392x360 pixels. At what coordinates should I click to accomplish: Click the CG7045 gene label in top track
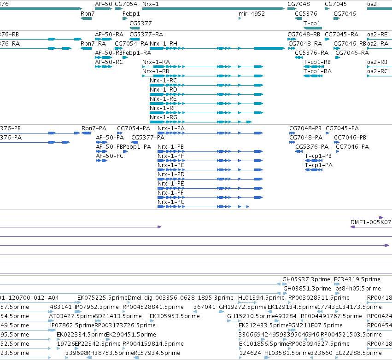pos(336,4)
